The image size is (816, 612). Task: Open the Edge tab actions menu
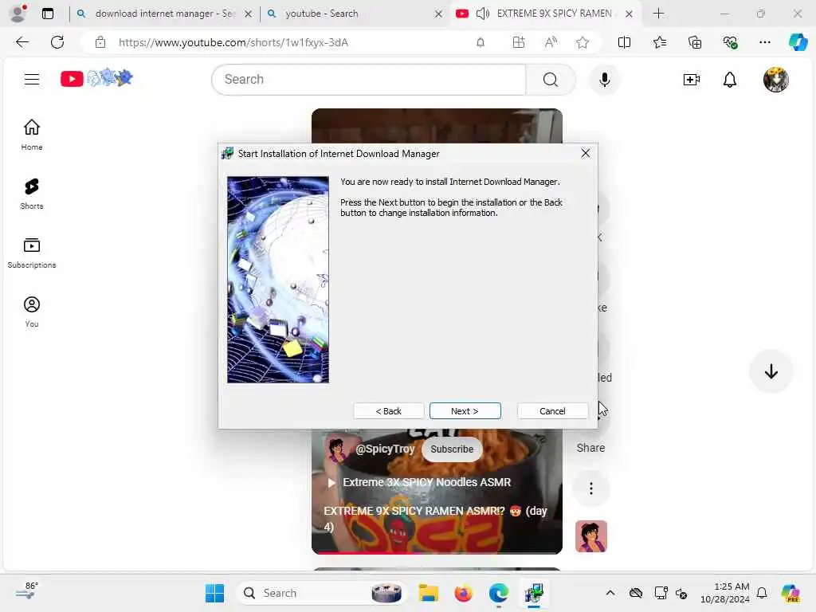(x=47, y=14)
